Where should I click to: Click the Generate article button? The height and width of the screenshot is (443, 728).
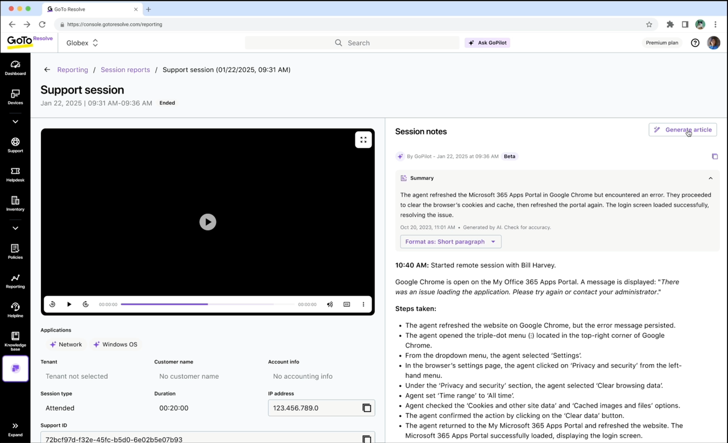(682, 129)
